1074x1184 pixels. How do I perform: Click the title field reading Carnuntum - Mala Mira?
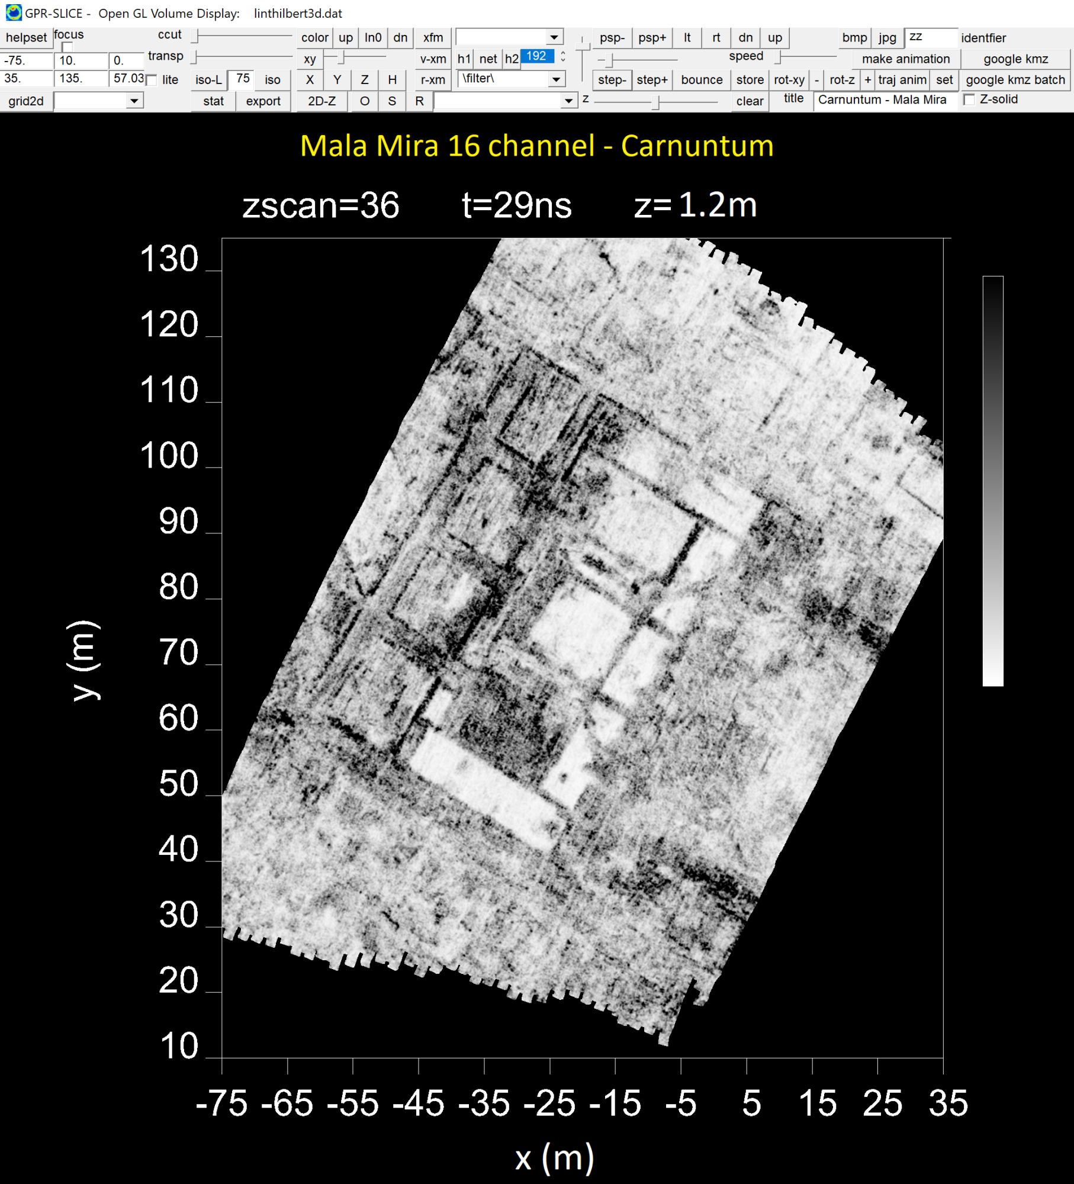885,100
